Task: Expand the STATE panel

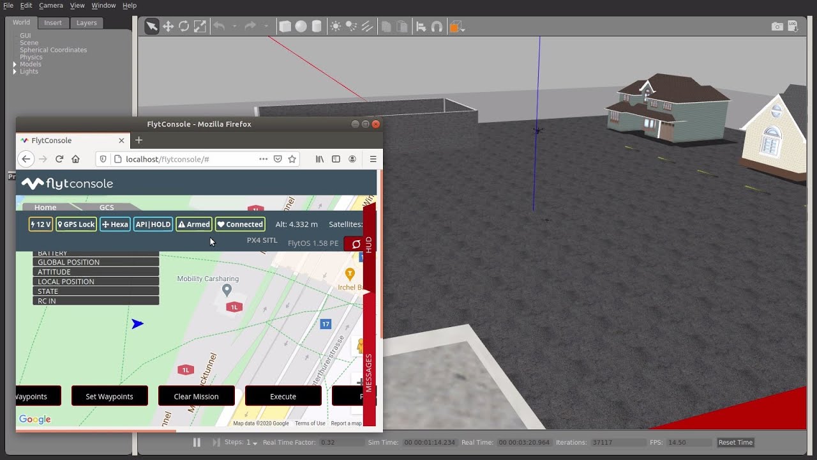Action: [96, 291]
